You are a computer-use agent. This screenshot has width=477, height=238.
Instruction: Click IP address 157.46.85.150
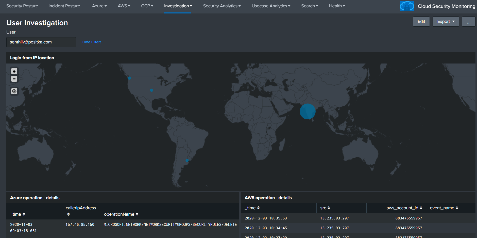click(80, 225)
